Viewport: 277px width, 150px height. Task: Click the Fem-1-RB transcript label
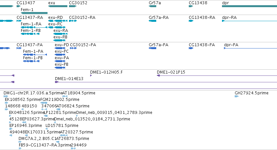(x=31, y=30)
